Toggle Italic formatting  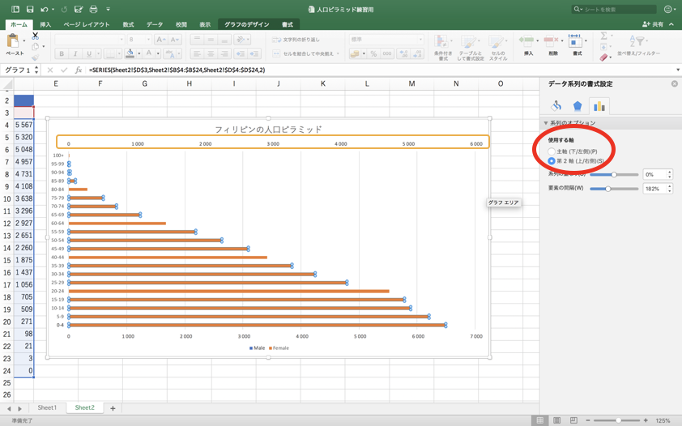point(75,53)
